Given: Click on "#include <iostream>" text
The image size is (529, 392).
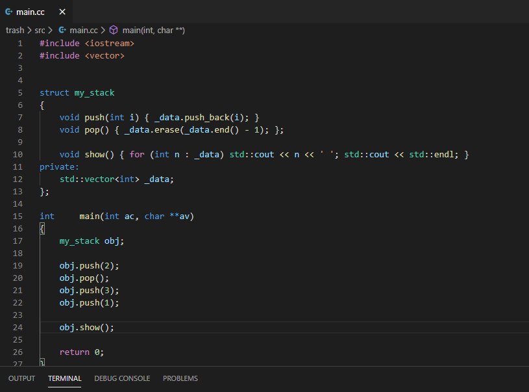Looking at the screenshot, I should [x=87, y=44].
